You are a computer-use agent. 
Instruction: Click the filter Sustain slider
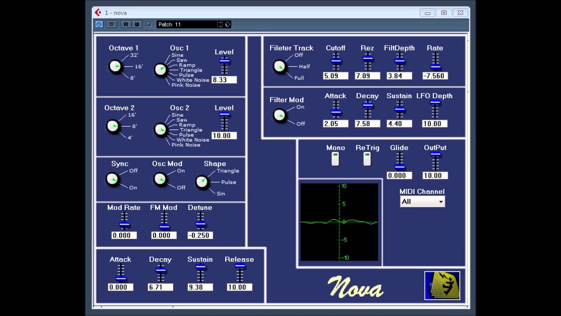[400, 109]
